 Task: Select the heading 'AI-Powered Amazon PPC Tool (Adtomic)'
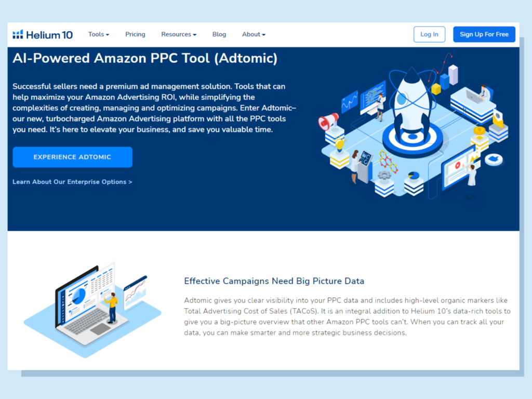145,58
